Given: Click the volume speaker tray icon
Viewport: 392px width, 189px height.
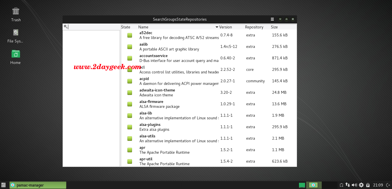Looking at the screenshot, I should click(x=354, y=185).
